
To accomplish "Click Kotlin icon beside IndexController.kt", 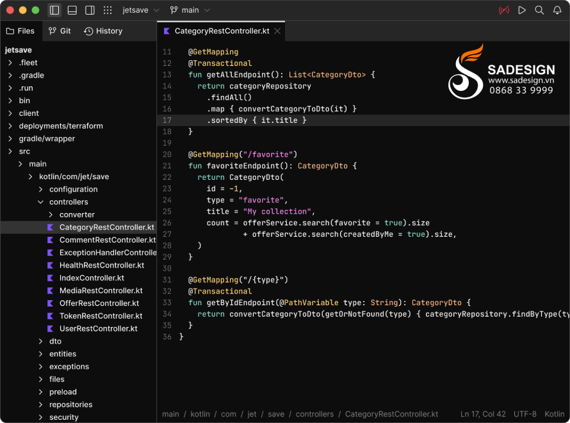I will (51, 278).
